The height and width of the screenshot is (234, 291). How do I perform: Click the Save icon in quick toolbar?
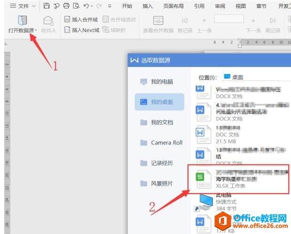pos(46,6)
